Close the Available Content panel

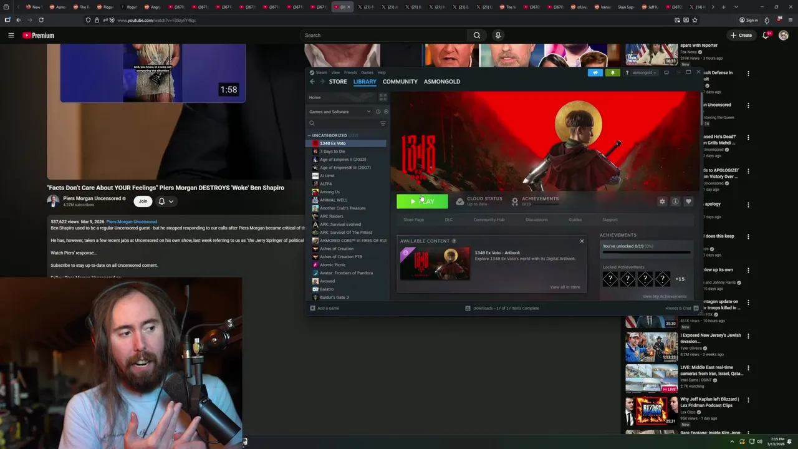click(x=582, y=241)
